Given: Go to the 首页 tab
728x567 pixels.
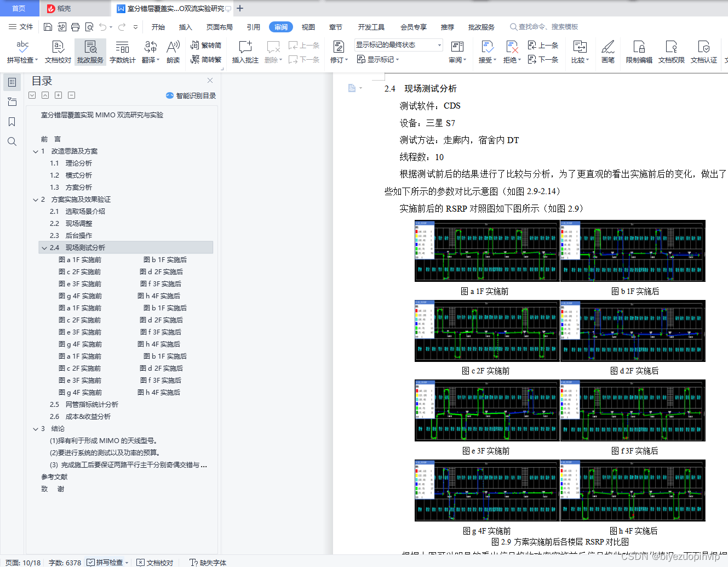Looking at the screenshot, I should 19,8.
